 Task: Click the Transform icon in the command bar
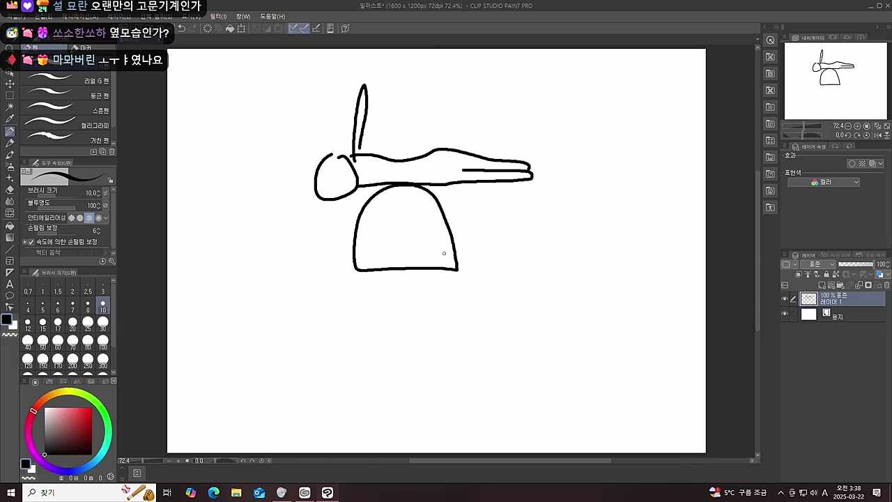(241, 29)
